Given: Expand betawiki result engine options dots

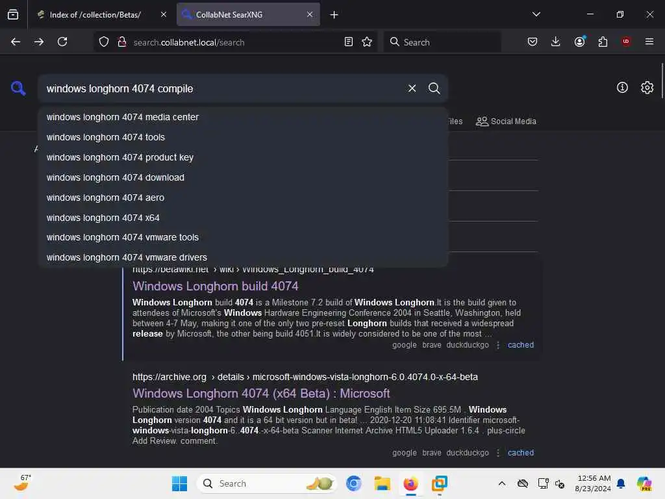Looking at the screenshot, I should (498, 345).
